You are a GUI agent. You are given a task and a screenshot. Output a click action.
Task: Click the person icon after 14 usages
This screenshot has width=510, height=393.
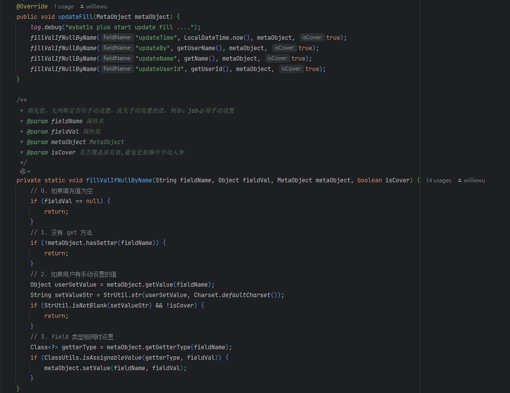[460, 180]
